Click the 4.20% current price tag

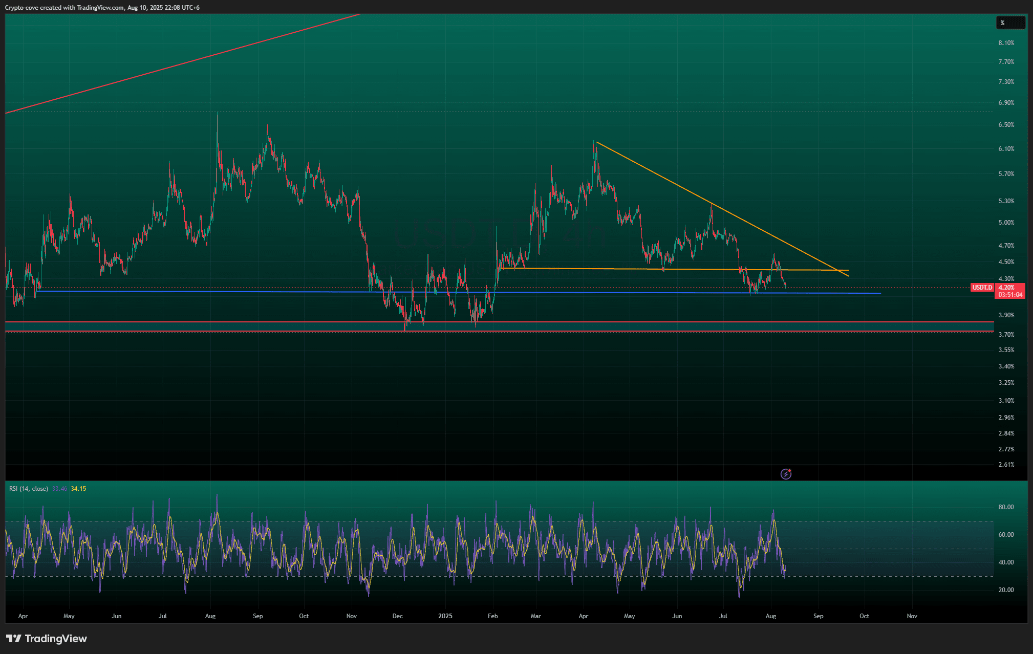point(1007,288)
